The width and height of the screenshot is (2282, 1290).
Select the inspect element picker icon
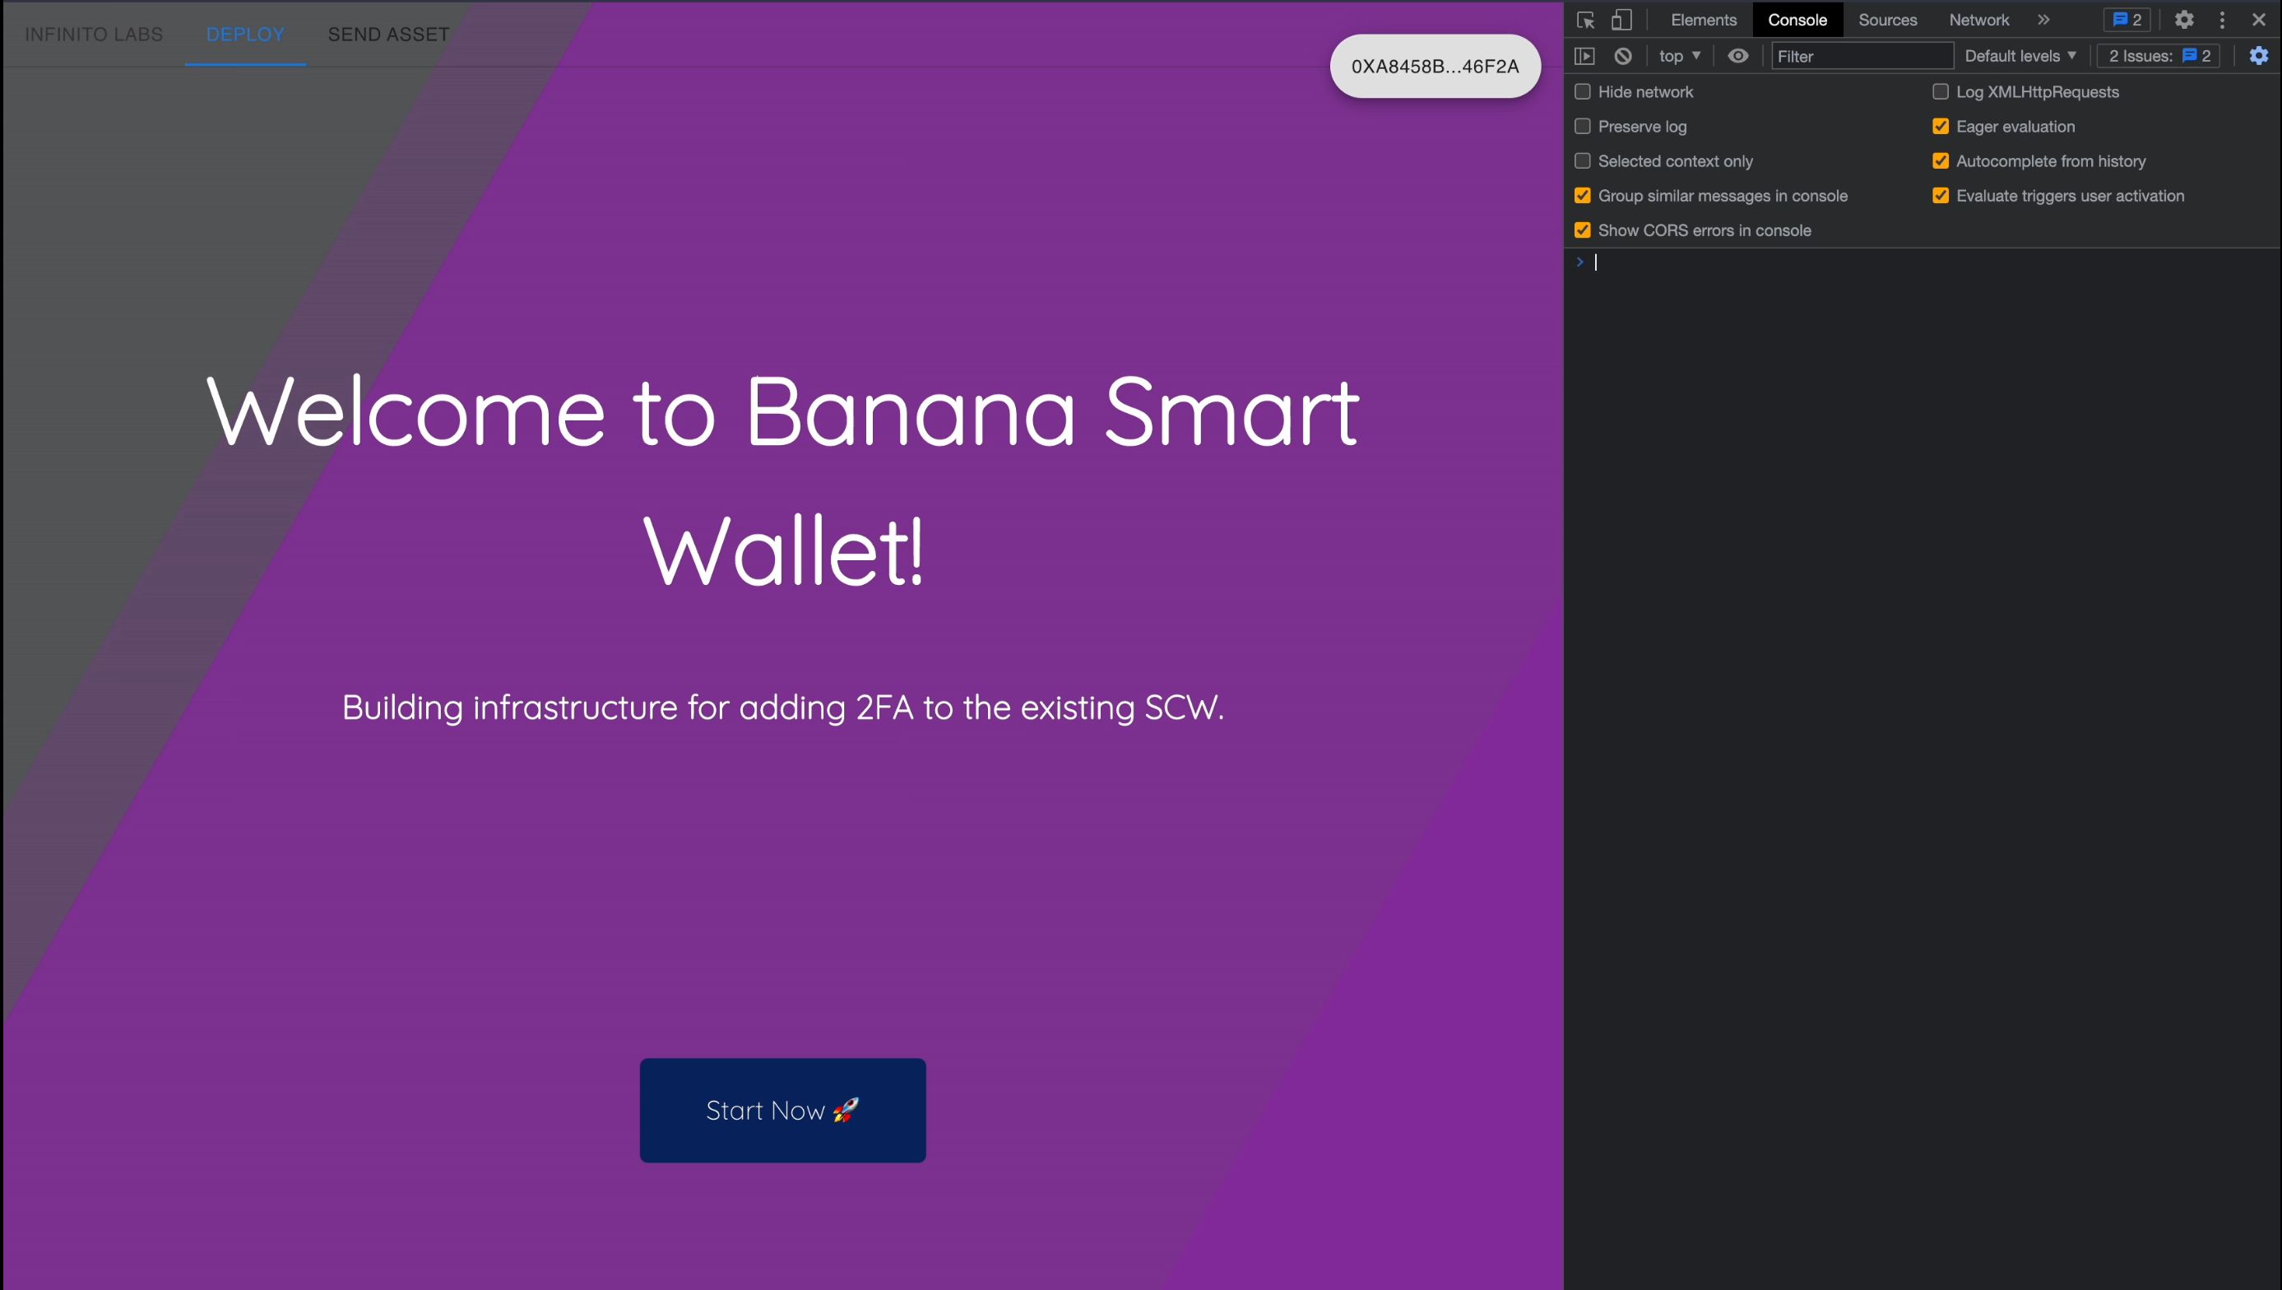click(1586, 20)
